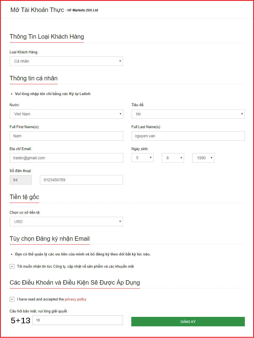The width and height of the screenshot is (254, 338).
Task: Click the phone number field 9123456789
Action: tap(81, 180)
